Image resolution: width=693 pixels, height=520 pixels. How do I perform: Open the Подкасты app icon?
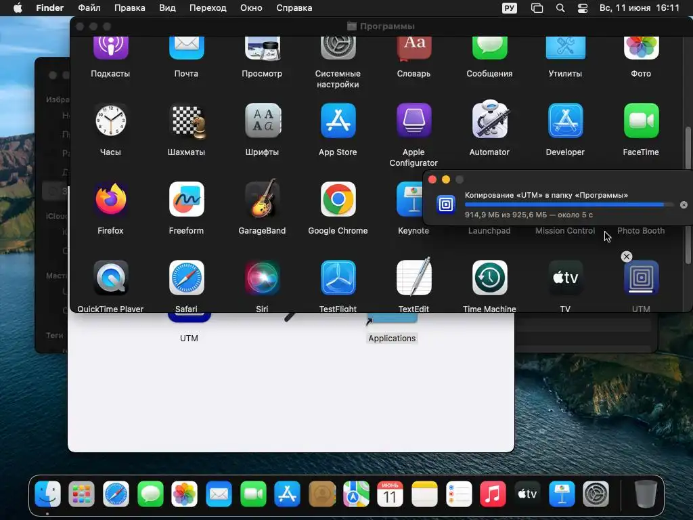coord(110,48)
